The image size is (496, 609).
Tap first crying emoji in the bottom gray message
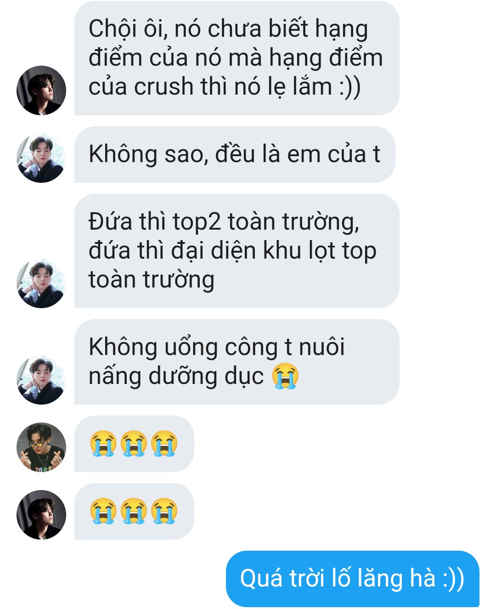click(x=103, y=511)
